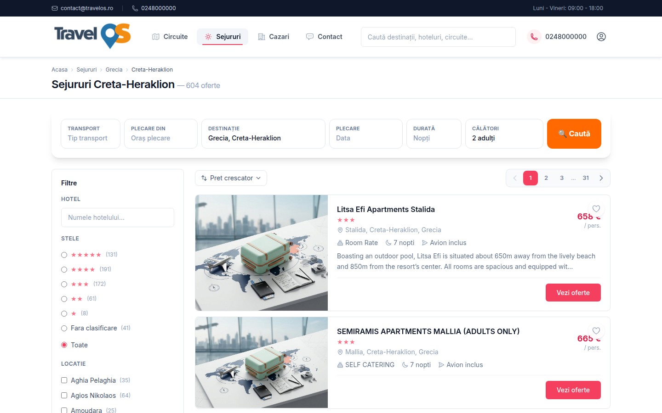
Task: Open the Sejururi menu item
Action: [223, 37]
